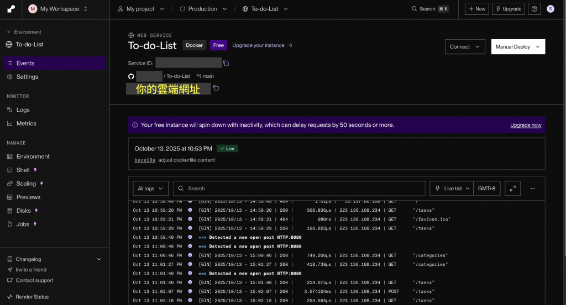The image size is (566, 305).
Task: Click the Environment back arrow
Action: pos(9,32)
